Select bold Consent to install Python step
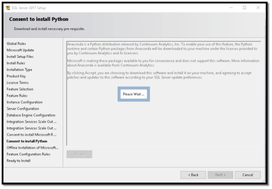This screenshot has height=189, width=272. point(27,141)
